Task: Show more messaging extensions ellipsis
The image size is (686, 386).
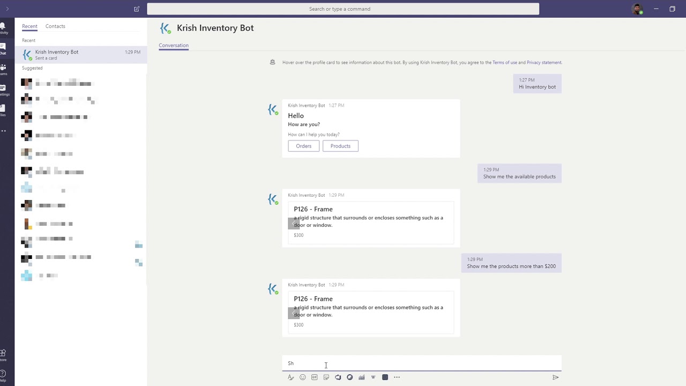Action: 397,377
